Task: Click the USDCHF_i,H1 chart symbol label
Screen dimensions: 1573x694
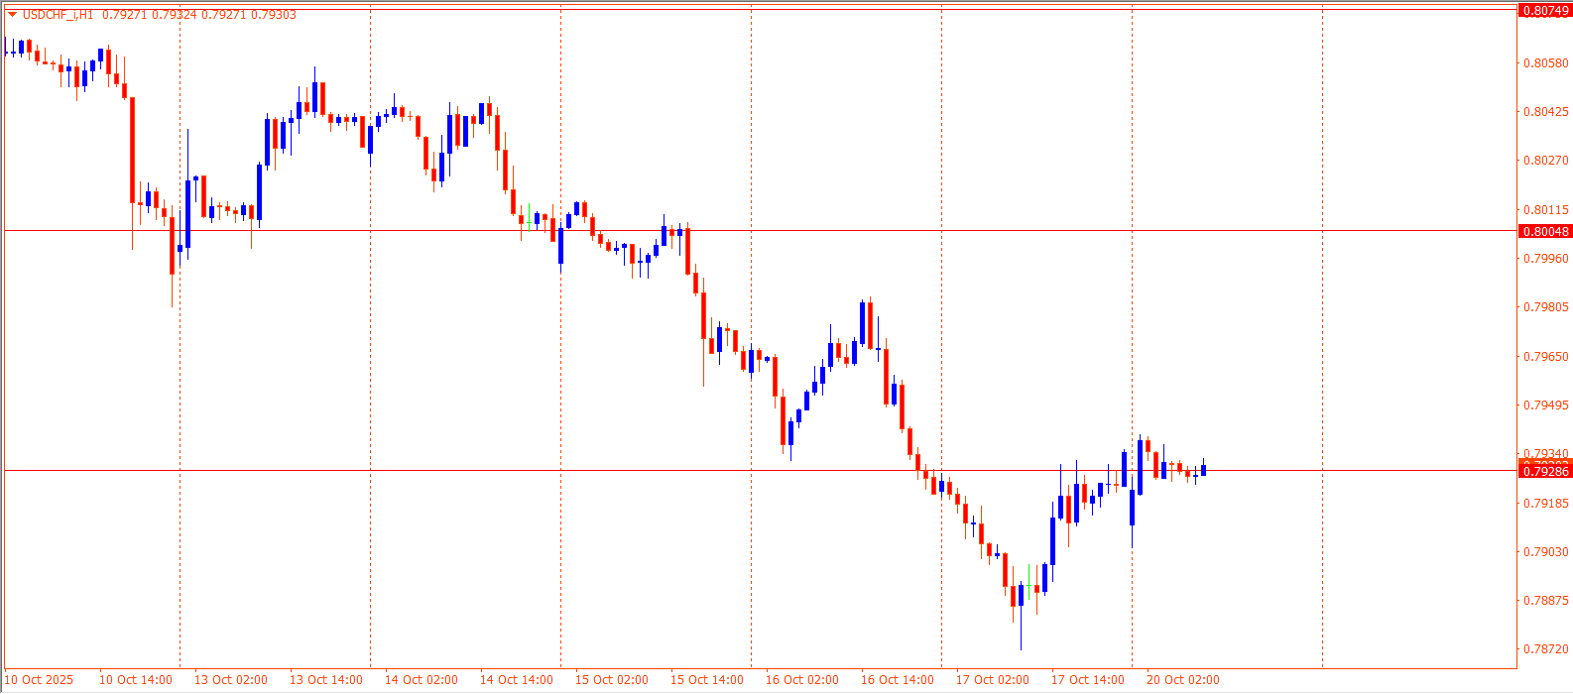Action: (58, 15)
